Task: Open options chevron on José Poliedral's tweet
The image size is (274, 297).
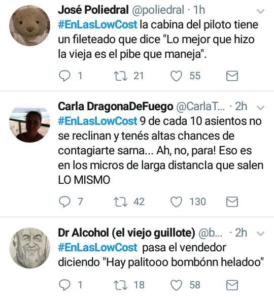Action: 261,11
